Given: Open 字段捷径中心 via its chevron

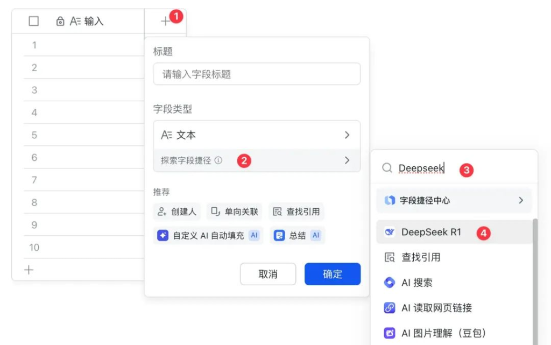Looking at the screenshot, I should [x=520, y=200].
